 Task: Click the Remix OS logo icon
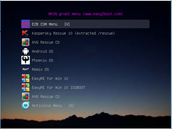click(x=26, y=69)
